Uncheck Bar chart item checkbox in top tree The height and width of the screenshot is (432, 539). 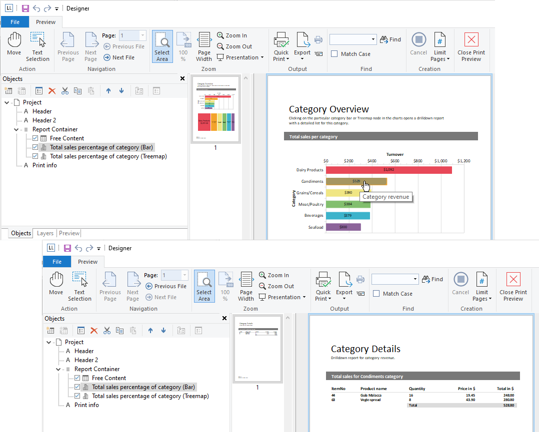[x=35, y=147]
